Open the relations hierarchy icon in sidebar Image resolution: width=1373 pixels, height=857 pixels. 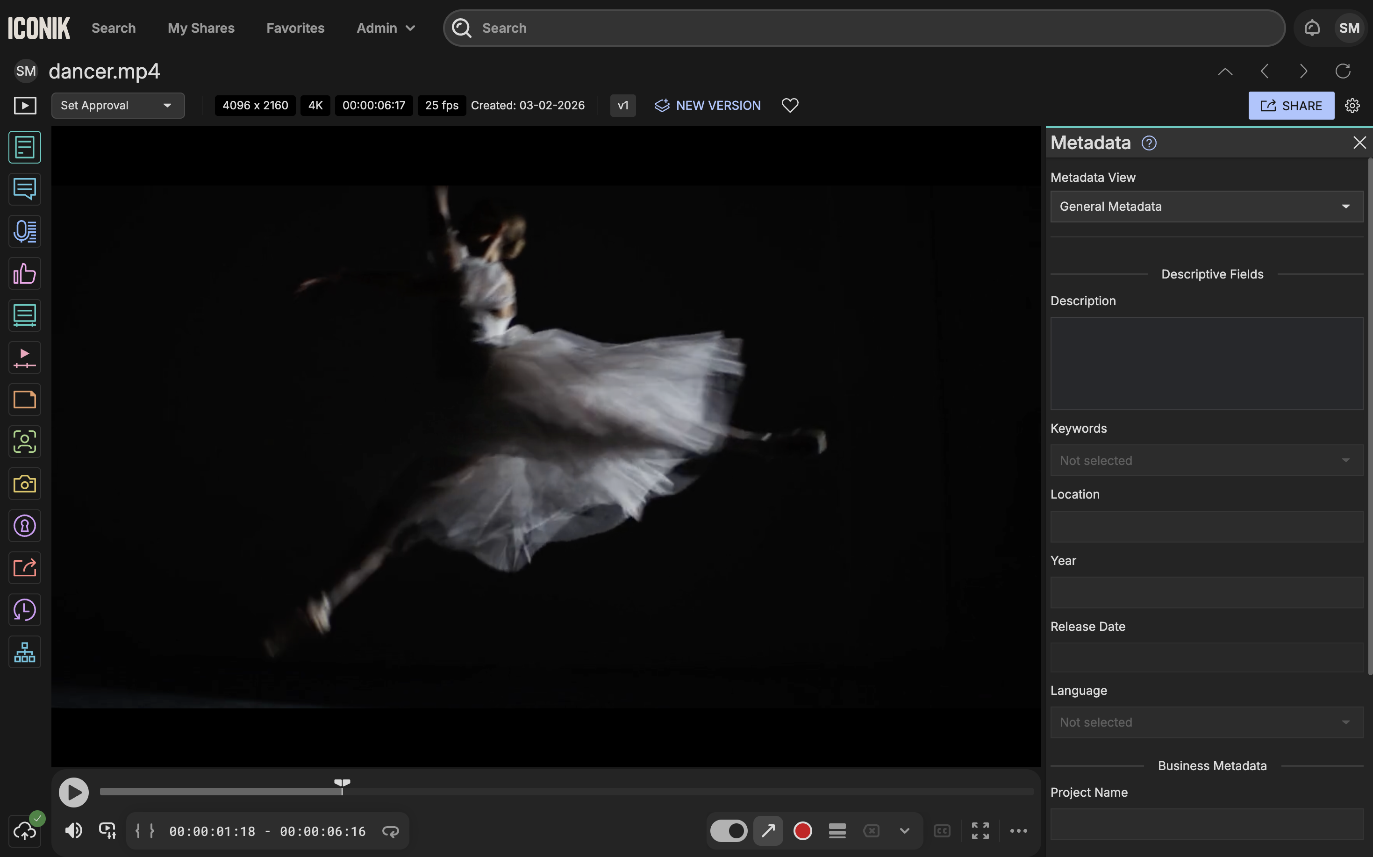[x=24, y=652]
